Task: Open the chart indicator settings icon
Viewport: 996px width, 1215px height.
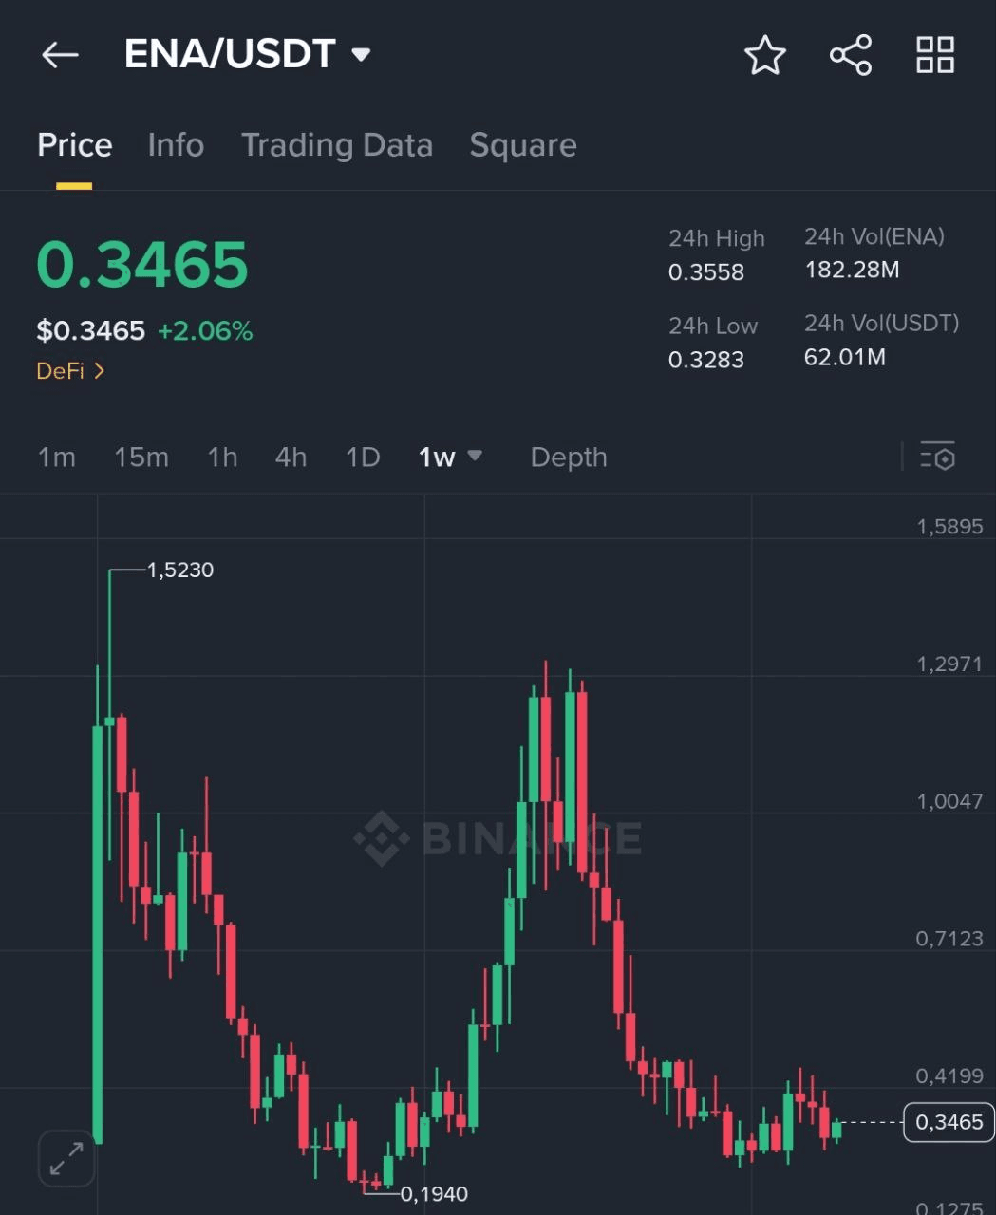Action: (x=937, y=457)
